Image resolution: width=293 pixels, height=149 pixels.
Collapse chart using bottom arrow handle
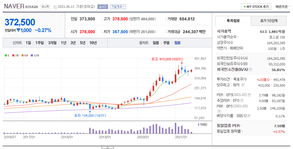click(x=107, y=147)
